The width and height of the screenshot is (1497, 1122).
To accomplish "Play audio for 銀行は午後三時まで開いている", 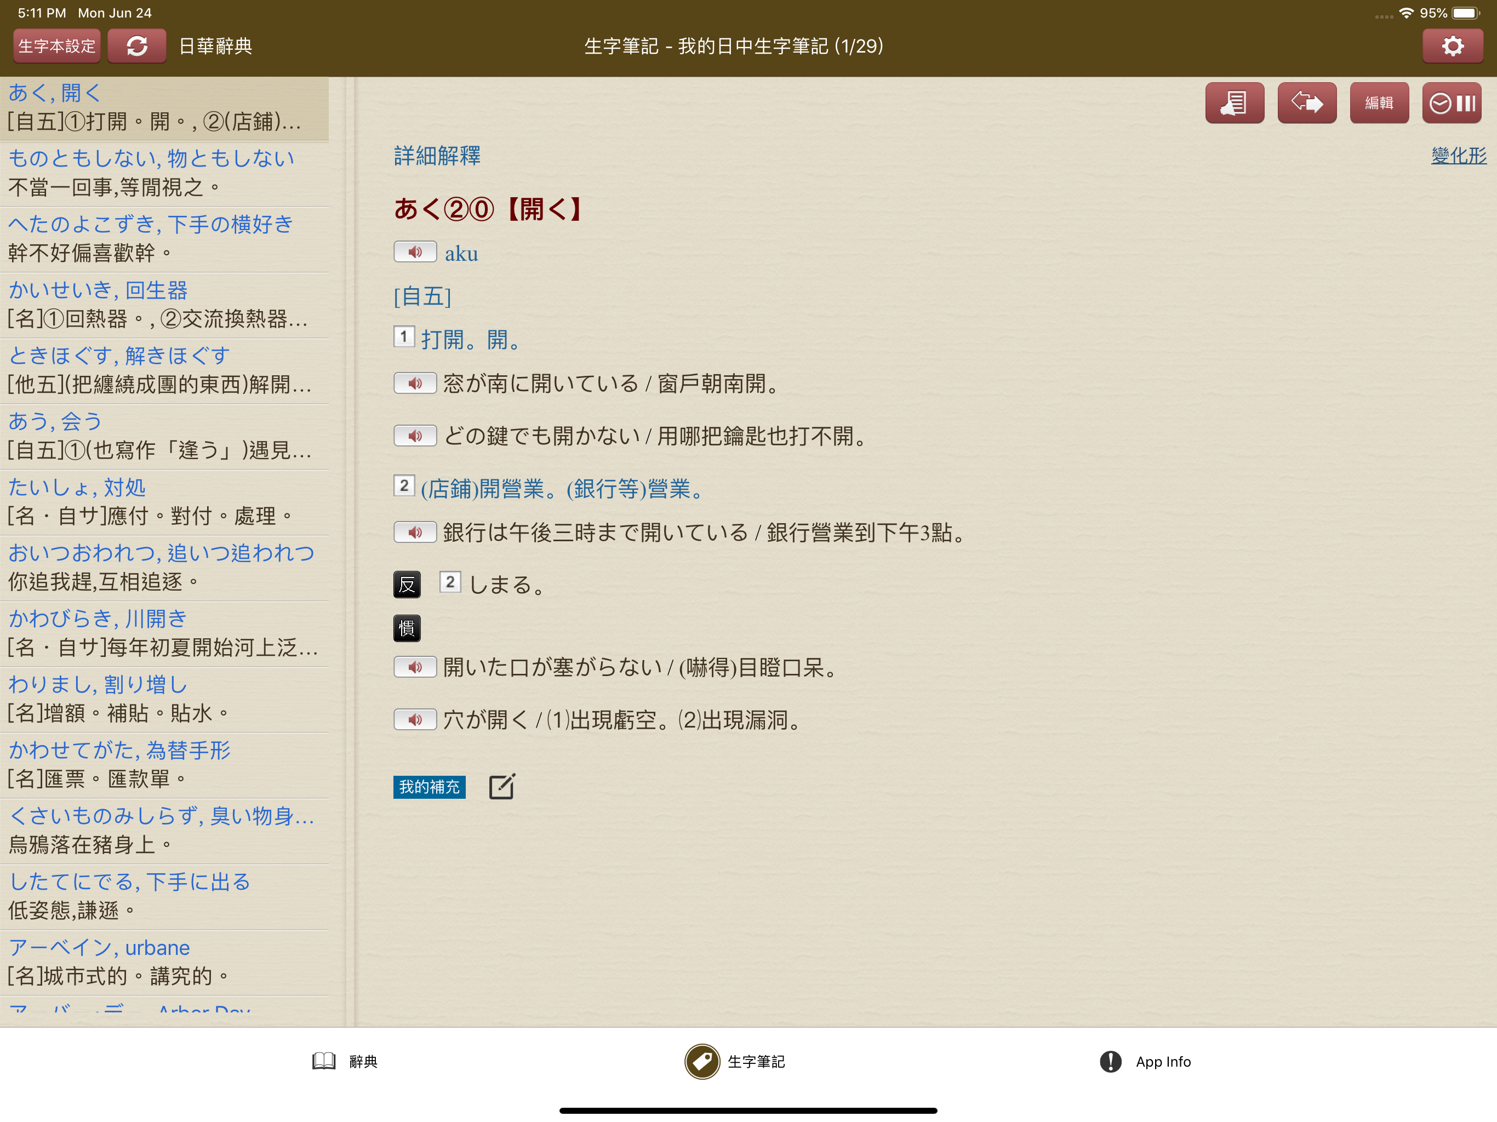I will (x=415, y=533).
